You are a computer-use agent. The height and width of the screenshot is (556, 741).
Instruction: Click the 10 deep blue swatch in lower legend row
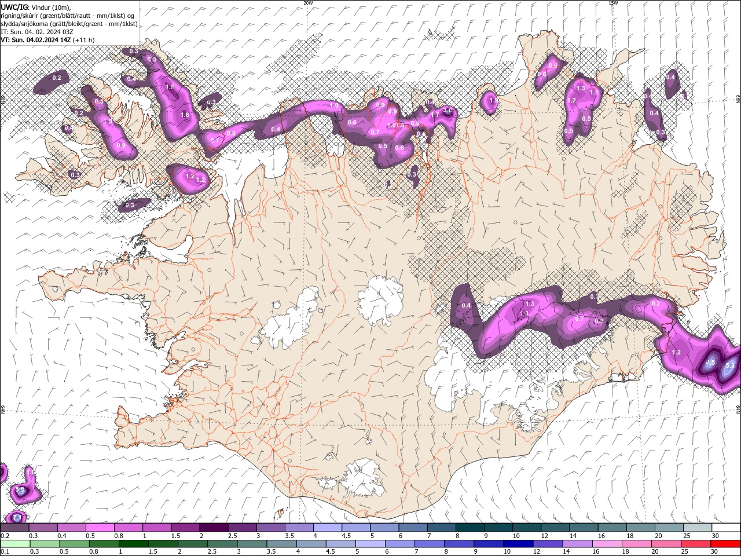[518, 544]
